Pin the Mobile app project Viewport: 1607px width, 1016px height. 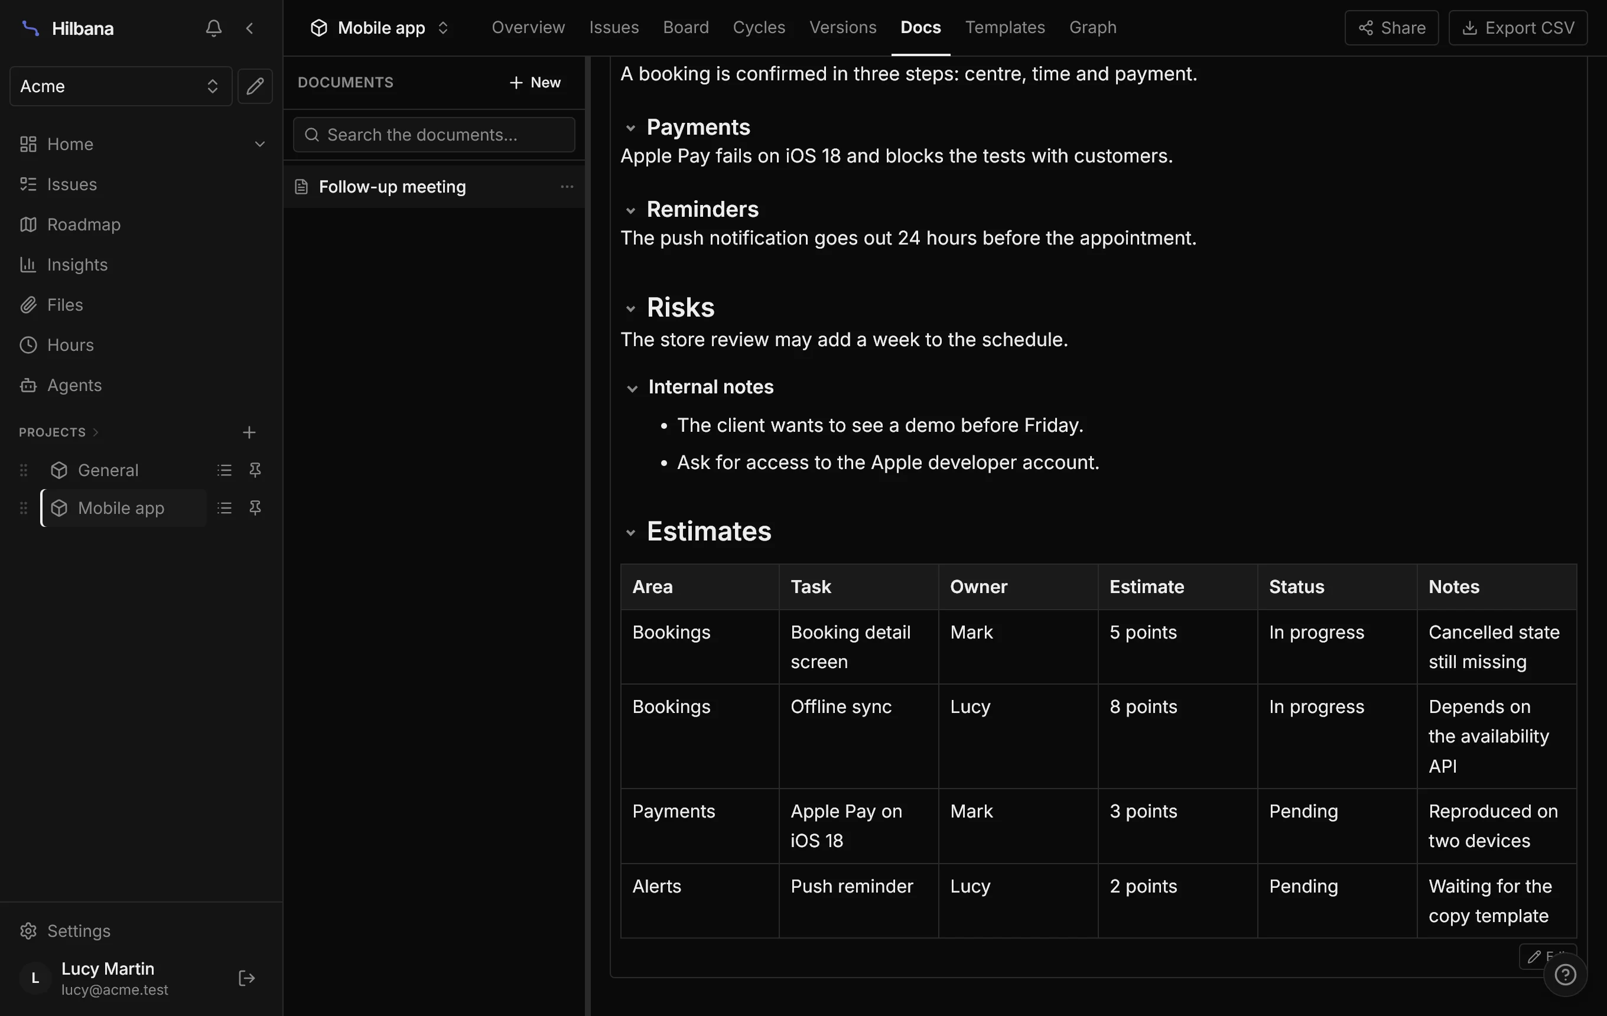[x=255, y=509]
